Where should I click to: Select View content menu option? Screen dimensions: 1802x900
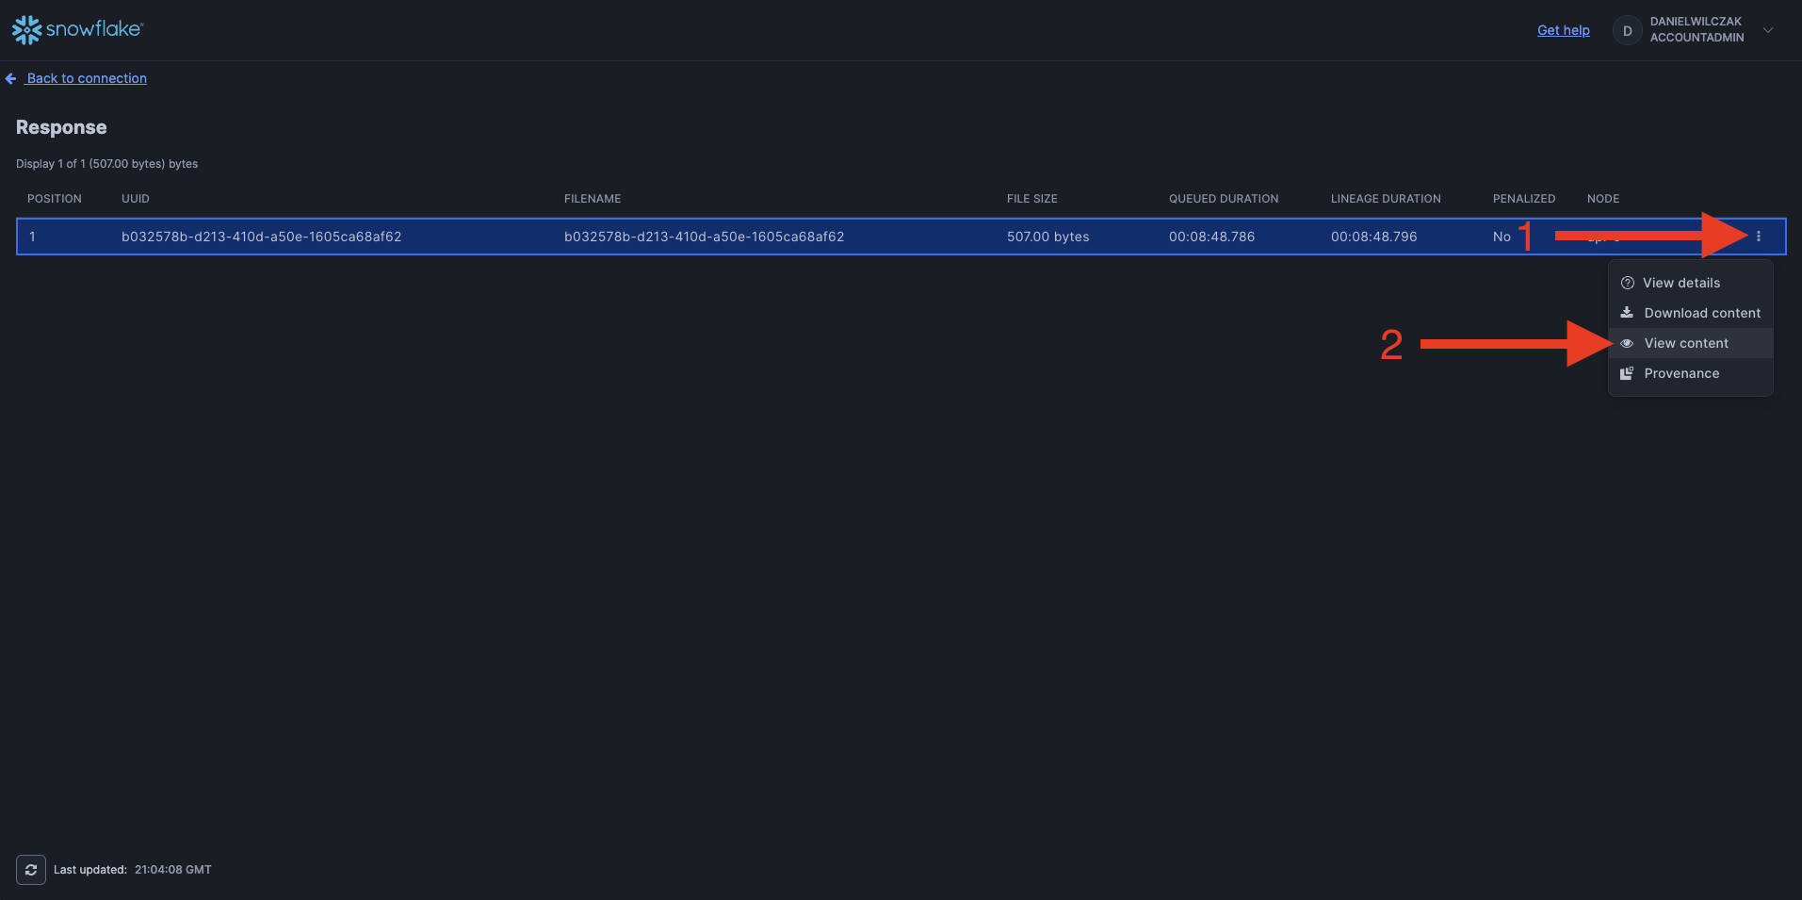pyautogui.click(x=1685, y=343)
